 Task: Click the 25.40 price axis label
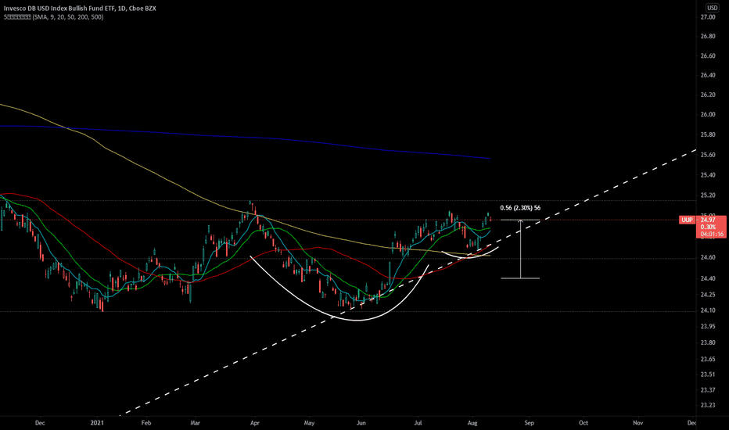pos(708,175)
